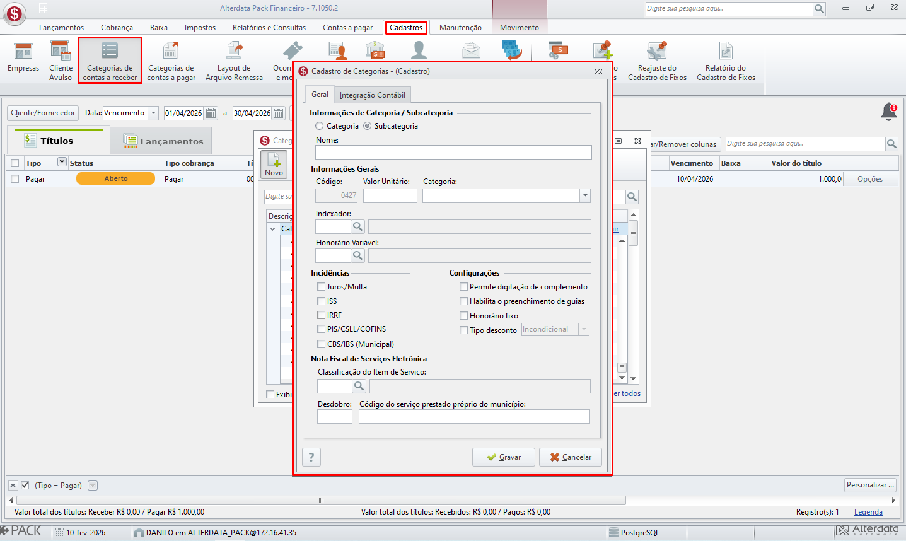Click the Indexador search magnifier

pyautogui.click(x=357, y=226)
